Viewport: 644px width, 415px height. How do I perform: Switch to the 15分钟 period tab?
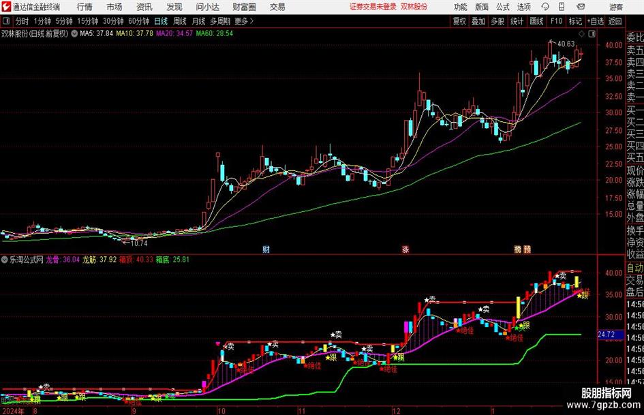tap(88, 21)
